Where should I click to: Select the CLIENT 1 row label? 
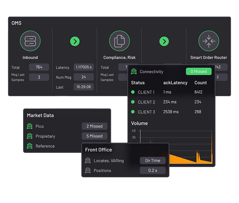pos(146,92)
